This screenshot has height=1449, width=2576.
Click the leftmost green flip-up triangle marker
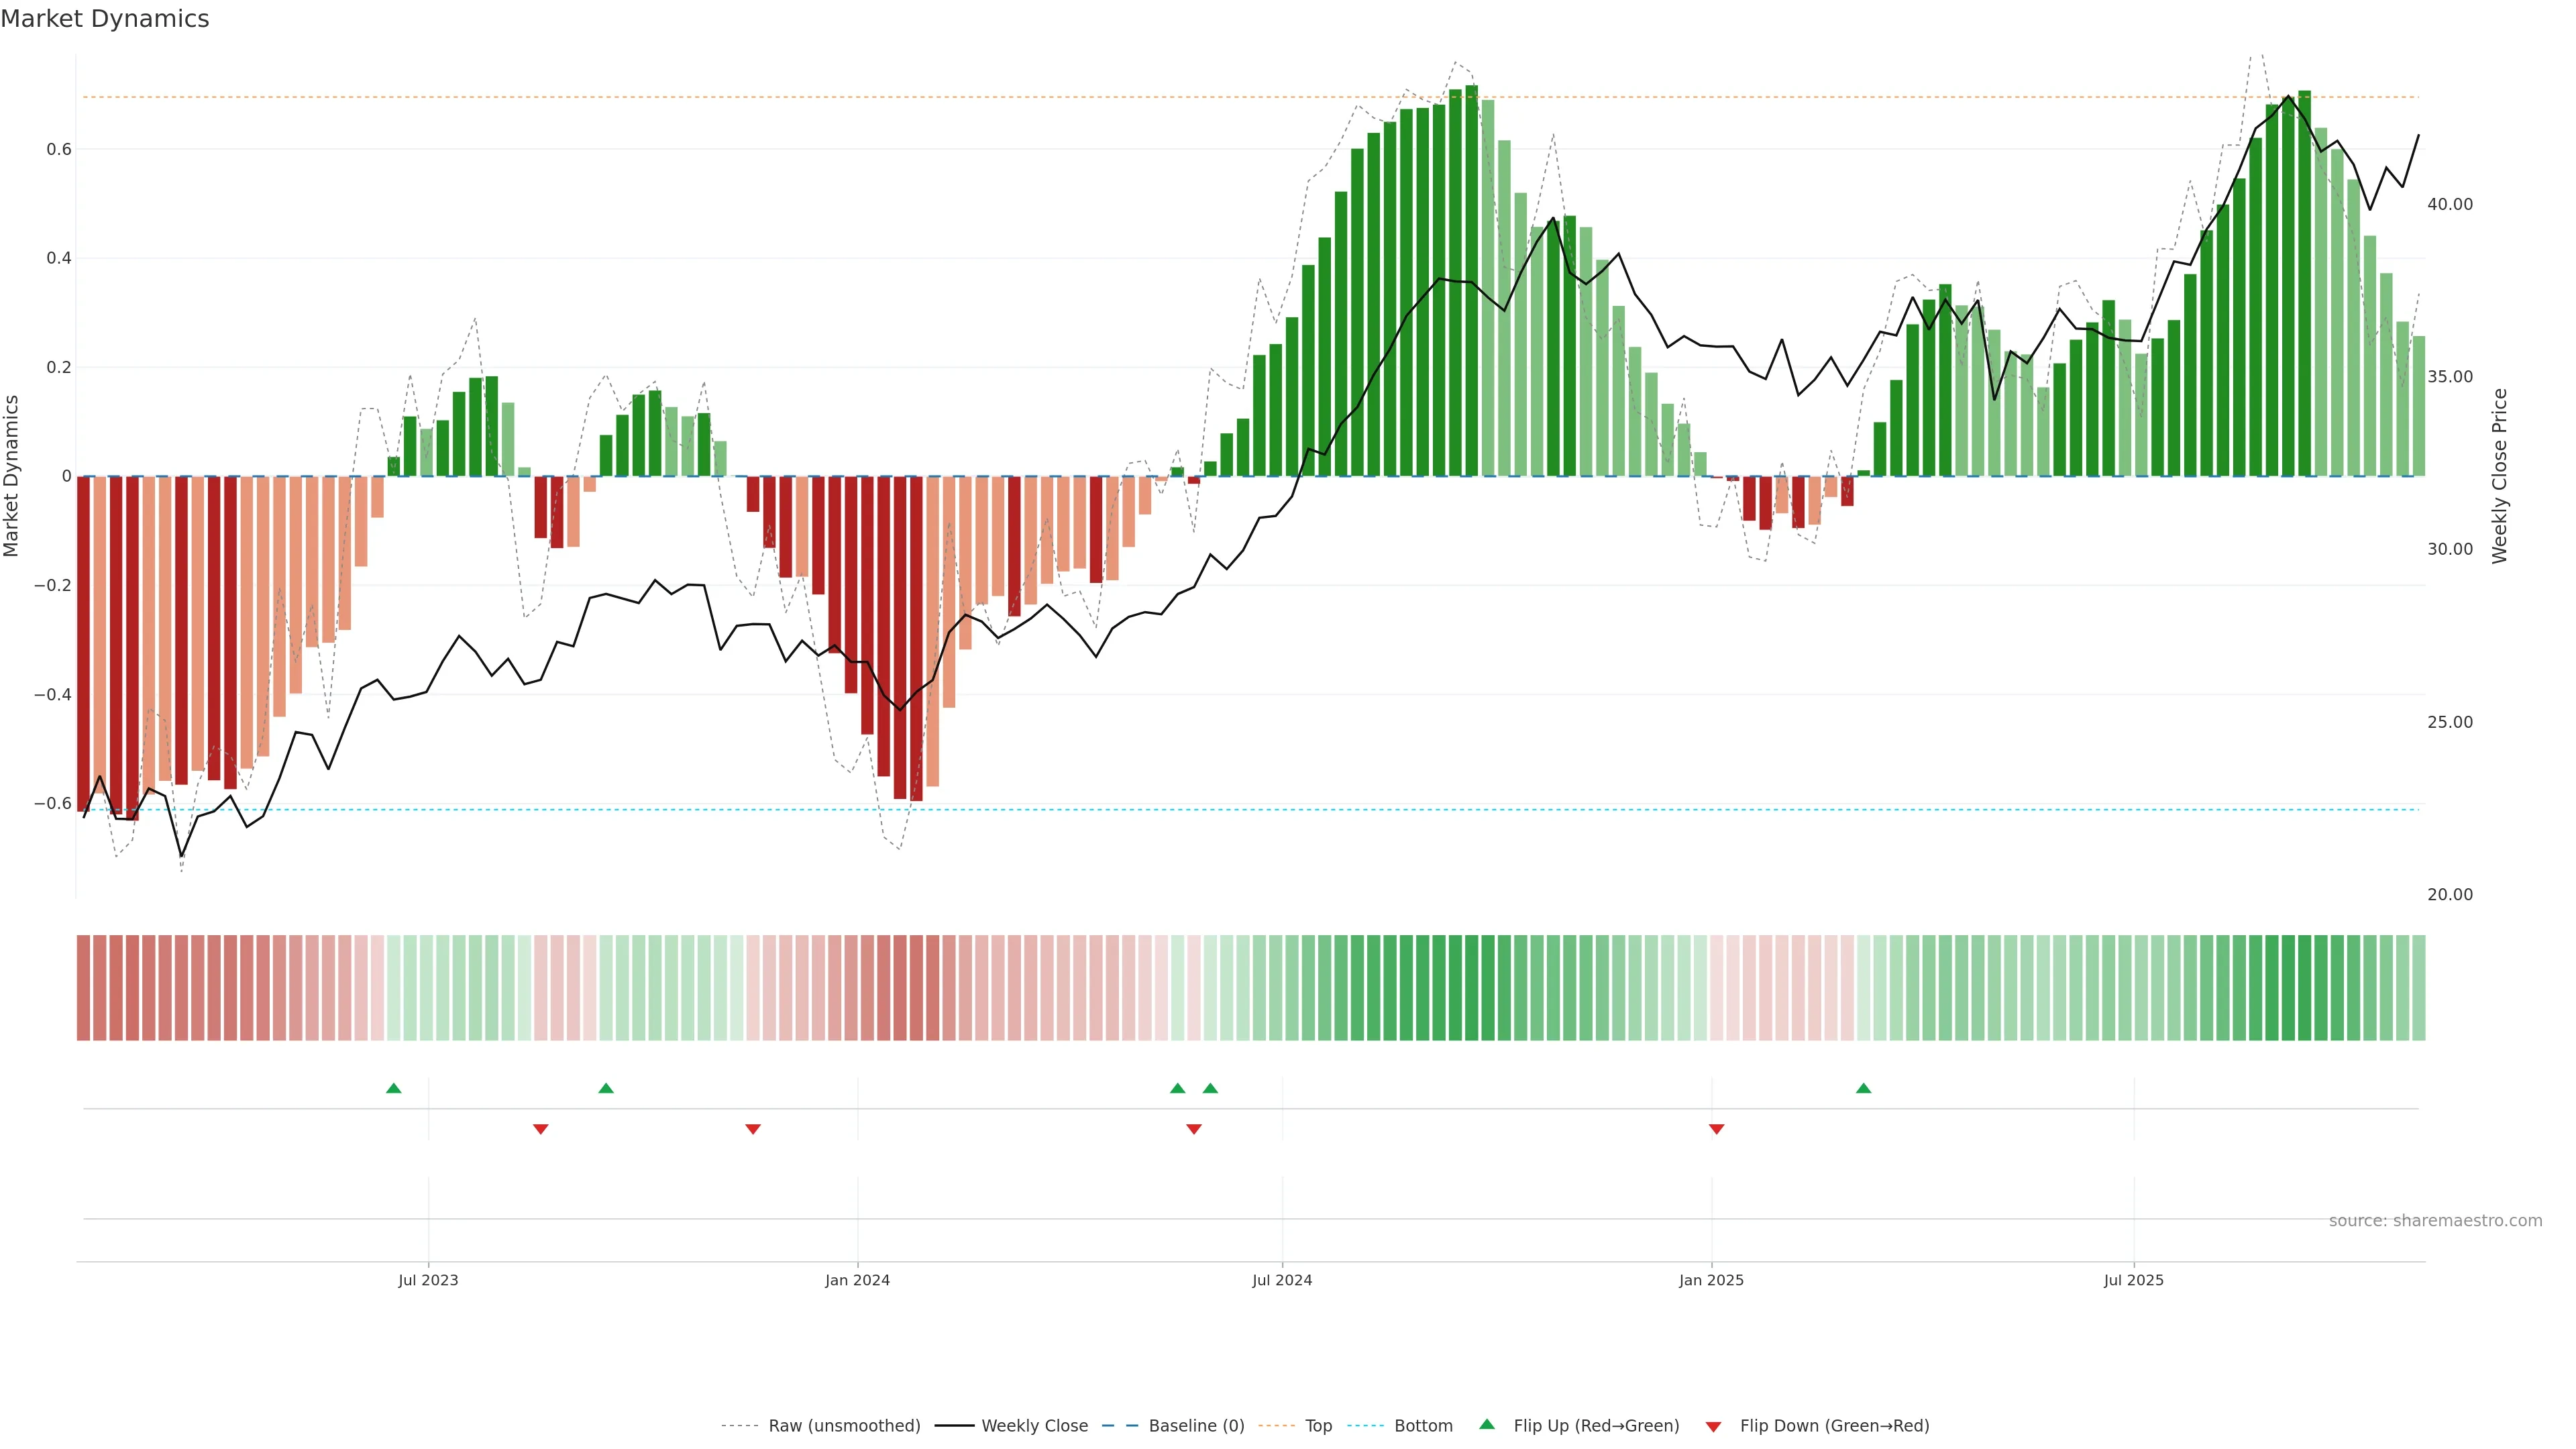393,1088
